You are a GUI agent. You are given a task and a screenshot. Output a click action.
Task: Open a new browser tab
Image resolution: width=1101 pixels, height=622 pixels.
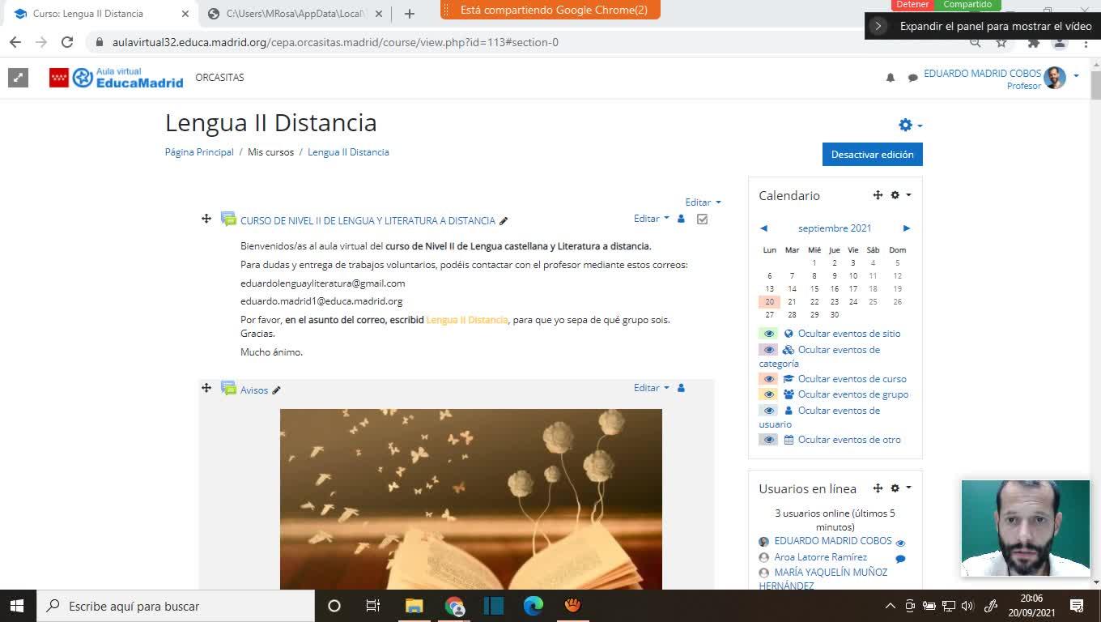point(410,14)
